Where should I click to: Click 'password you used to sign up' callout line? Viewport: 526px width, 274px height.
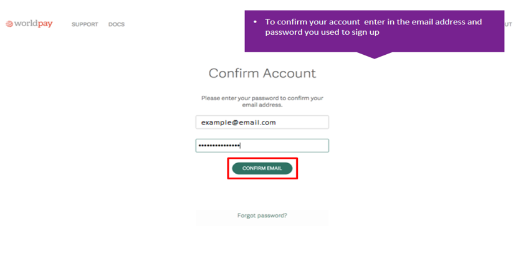(x=322, y=32)
